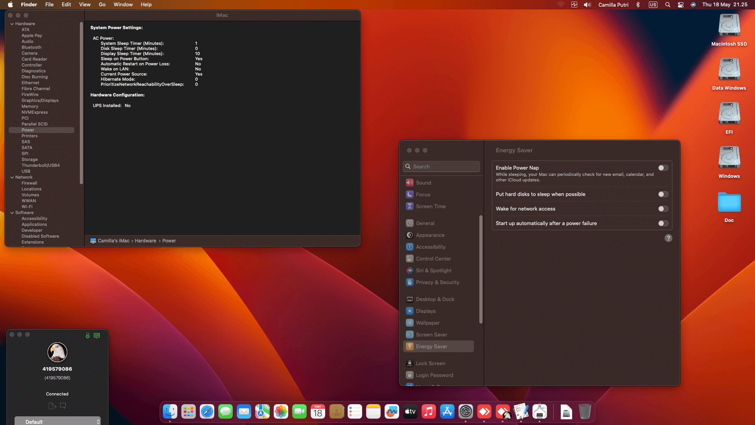Open Trash in the Dock

[x=585, y=412]
